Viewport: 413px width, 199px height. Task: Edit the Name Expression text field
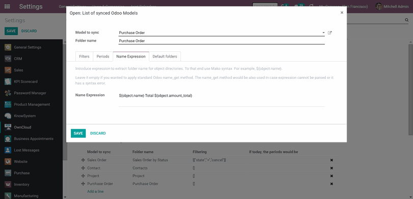221,99
